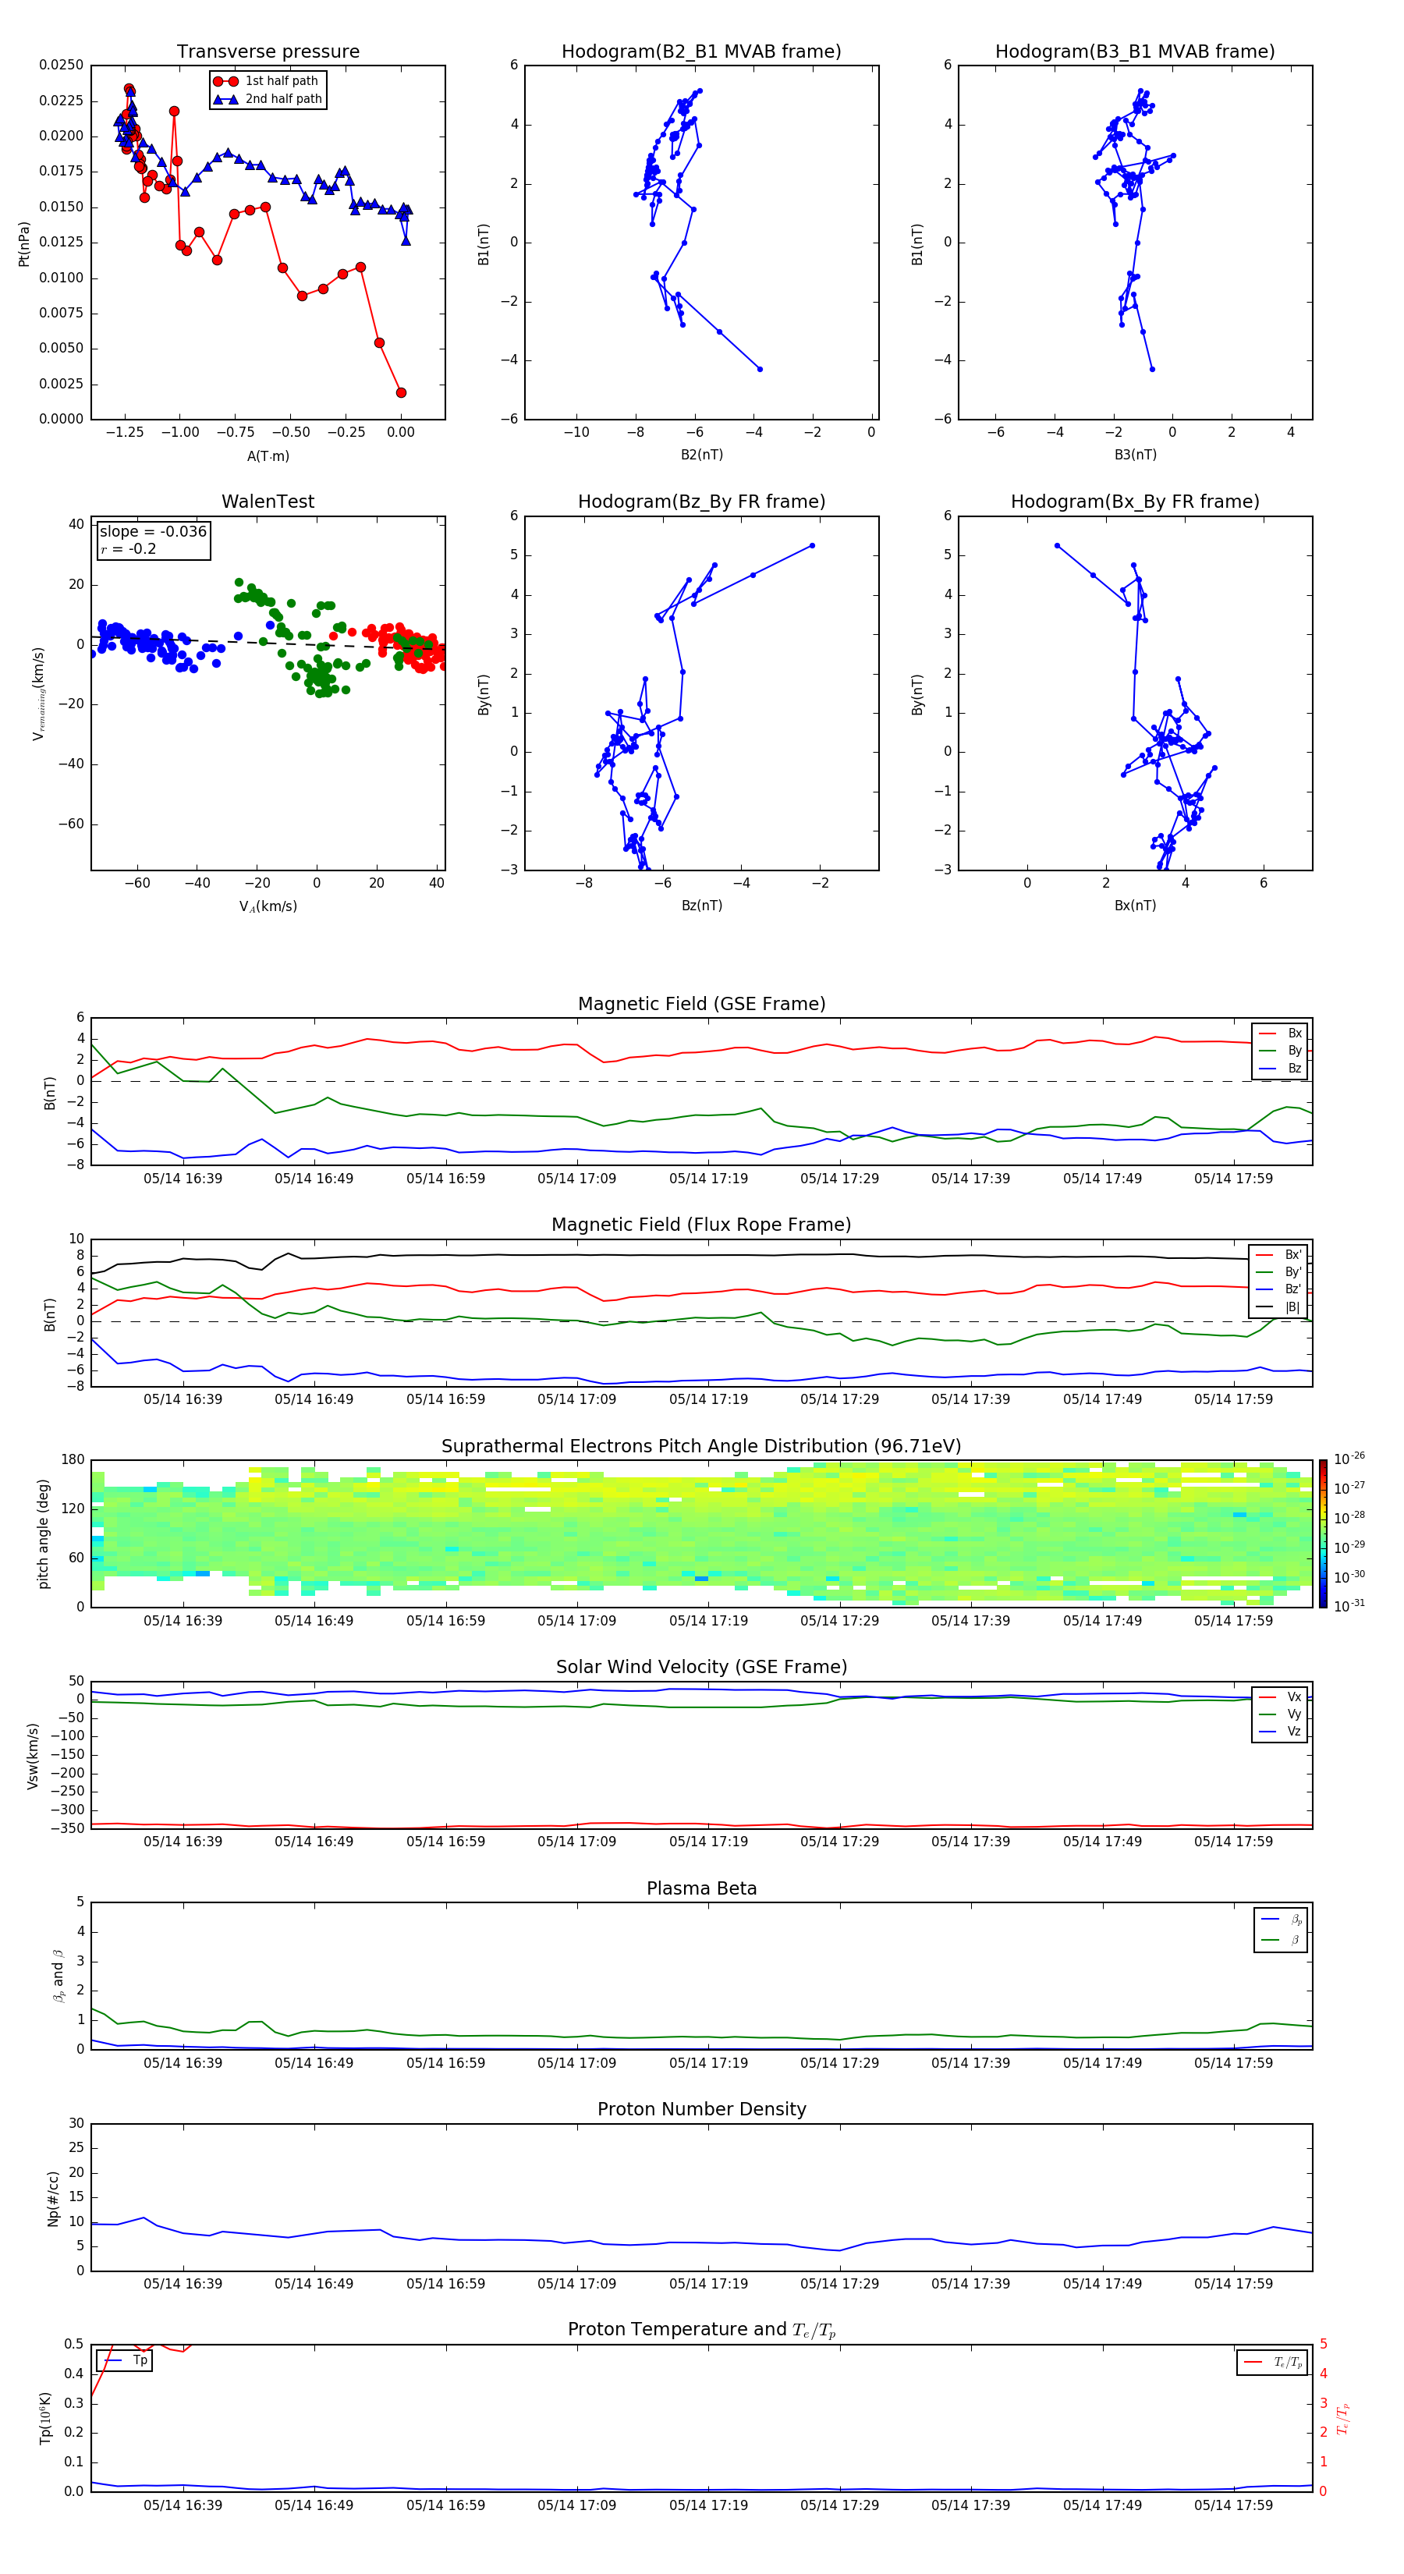The height and width of the screenshot is (2574, 1404).
Task: Click the β entry in Plasma Beta legend
Action: (1282, 1940)
